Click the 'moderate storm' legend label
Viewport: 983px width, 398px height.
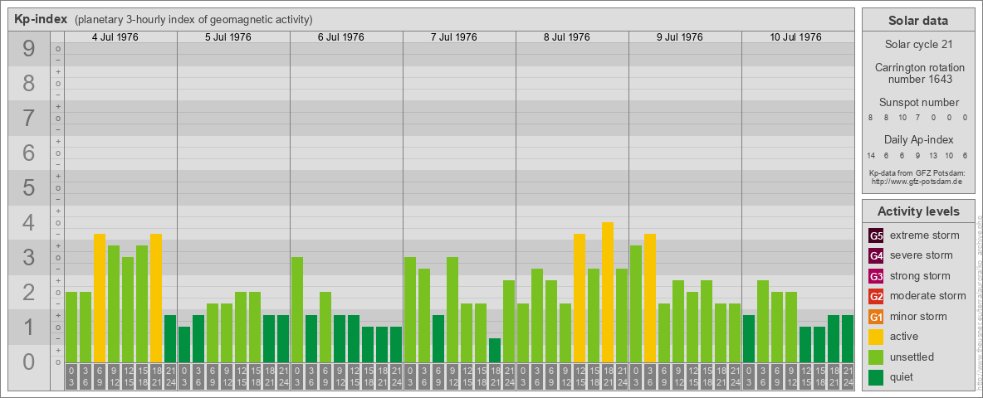928,296
